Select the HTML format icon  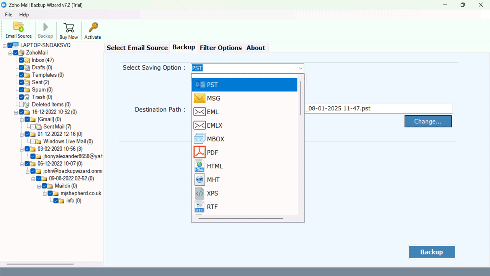coord(199,166)
